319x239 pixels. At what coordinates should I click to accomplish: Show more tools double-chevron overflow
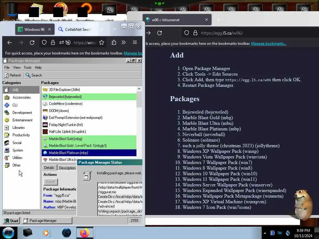pos(123,42)
